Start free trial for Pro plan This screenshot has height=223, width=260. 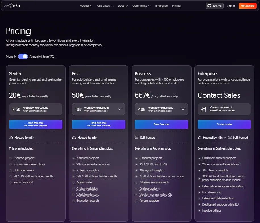click(x=99, y=124)
